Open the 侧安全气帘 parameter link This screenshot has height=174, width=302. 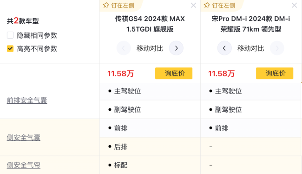(x=24, y=165)
